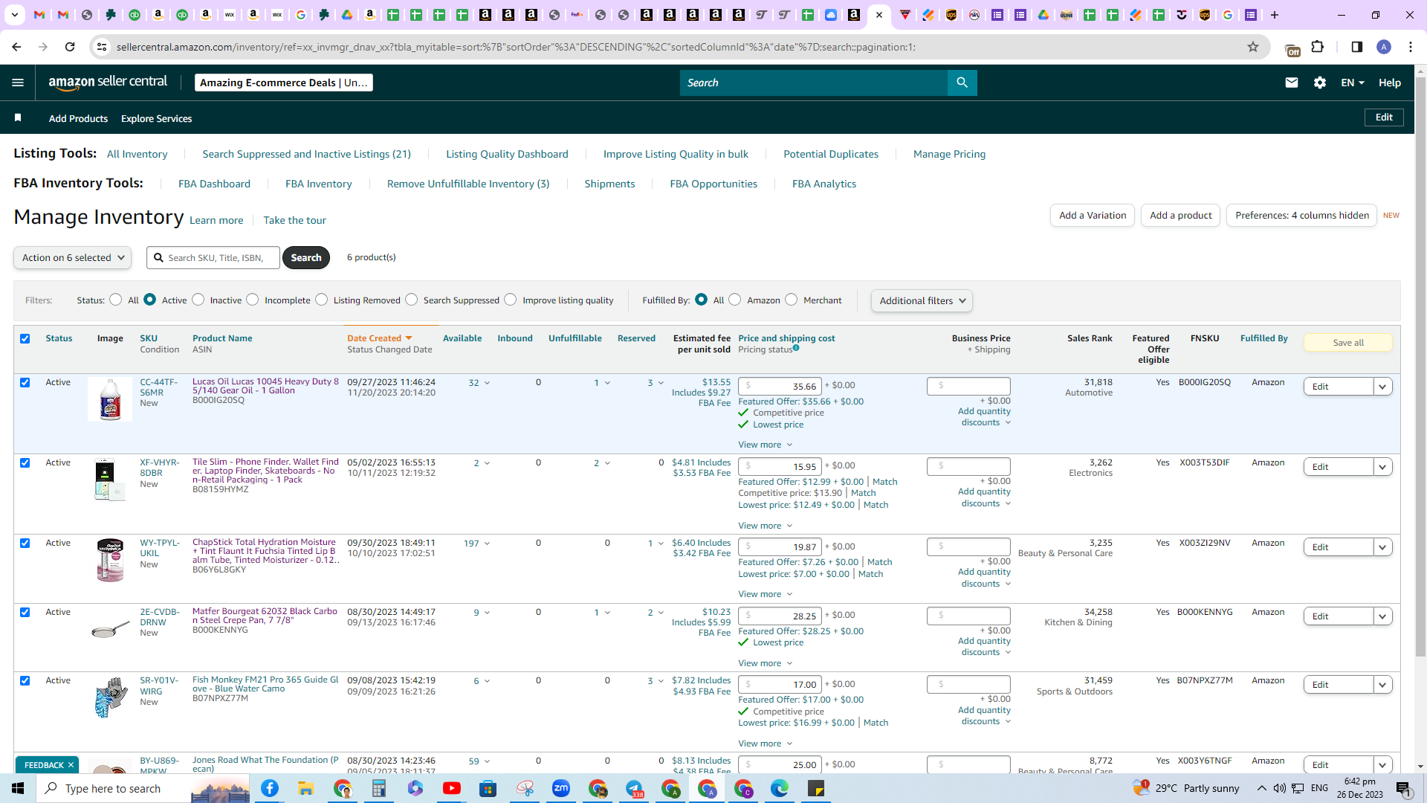Expand View more for Lucas Oil pricing

[x=766, y=445]
